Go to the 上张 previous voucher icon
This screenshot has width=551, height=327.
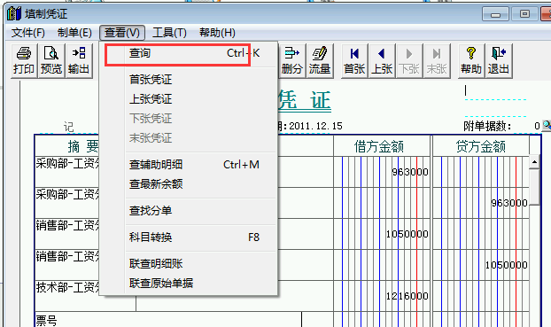coord(382,60)
